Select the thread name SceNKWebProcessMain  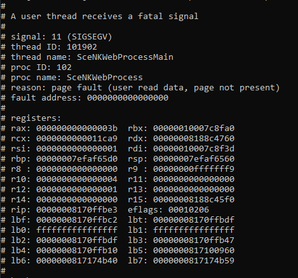(125, 57)
